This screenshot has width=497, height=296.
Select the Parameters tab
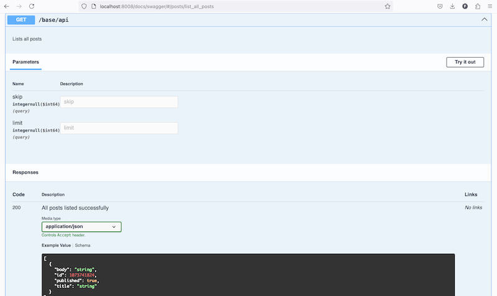[x=25, y=62]
